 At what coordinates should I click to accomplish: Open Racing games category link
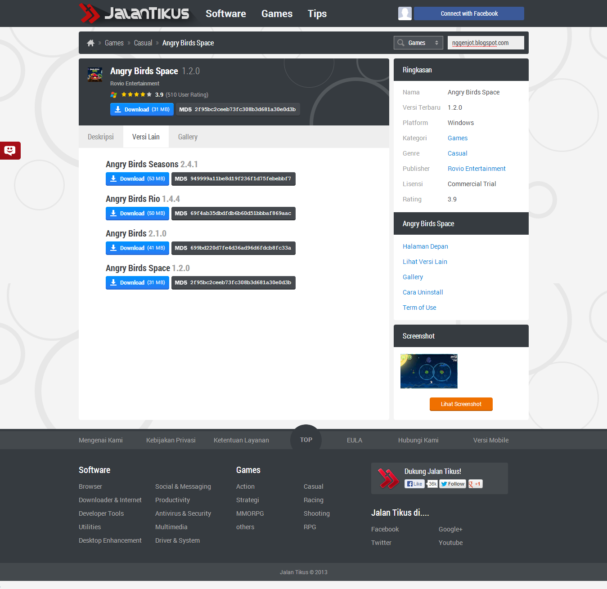314,500
